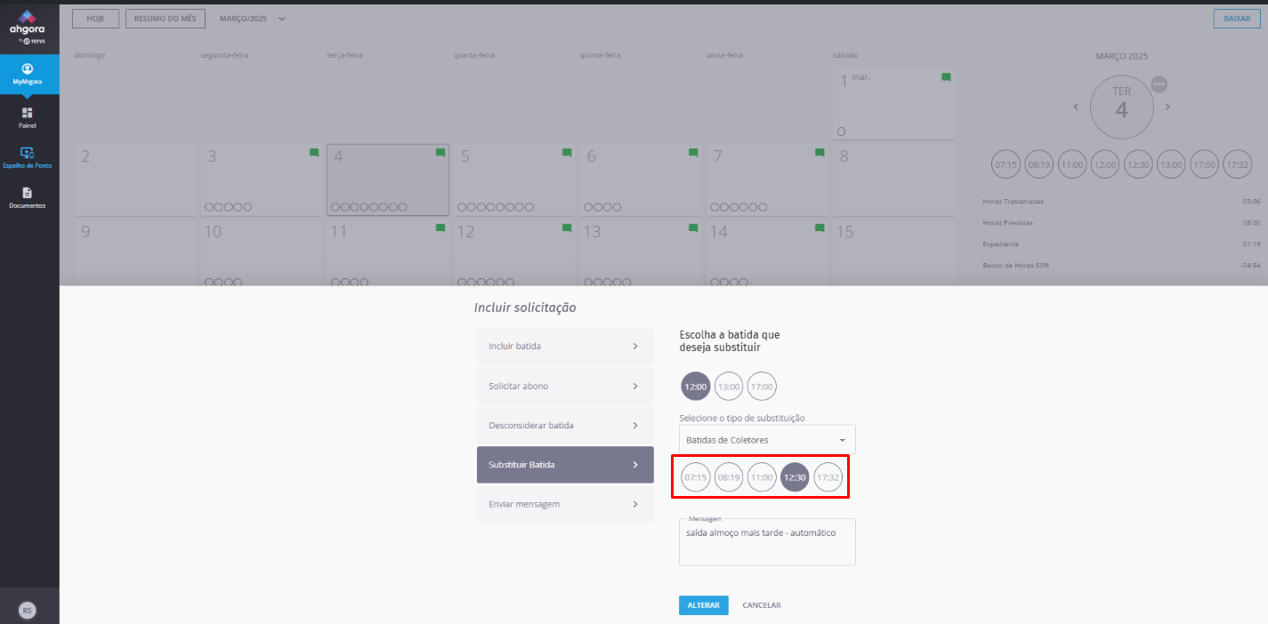Click the BAIXAR button
Image resolution: width=1268 pixels, height=624 pixels.
pyautogui.click(x=1237, y=19)
